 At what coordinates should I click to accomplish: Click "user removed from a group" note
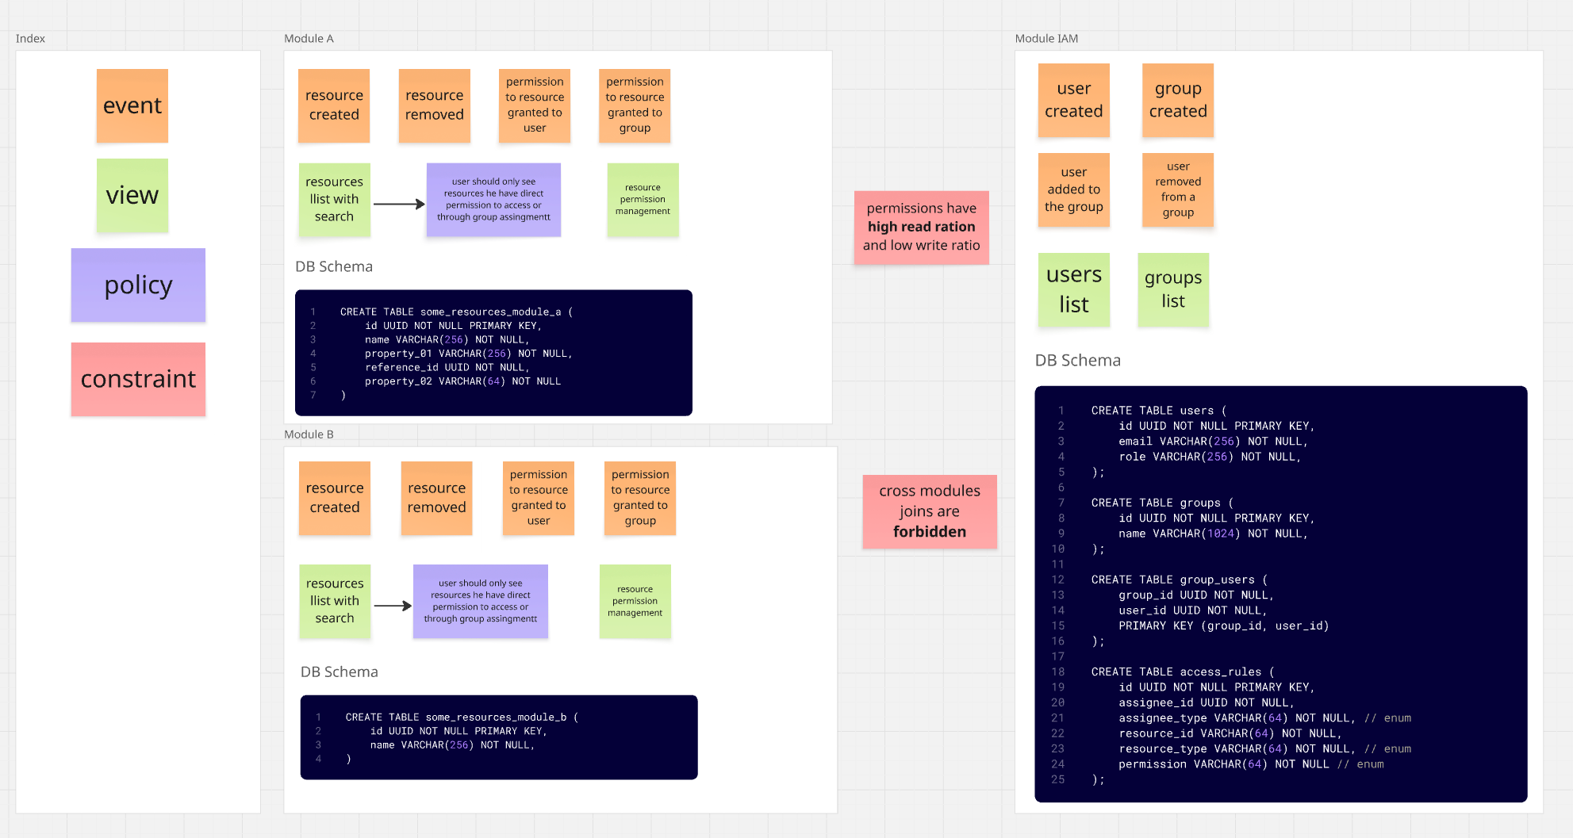pos(1177,189)
